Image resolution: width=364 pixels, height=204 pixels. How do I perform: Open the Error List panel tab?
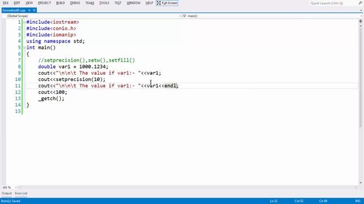pos(21,193)
